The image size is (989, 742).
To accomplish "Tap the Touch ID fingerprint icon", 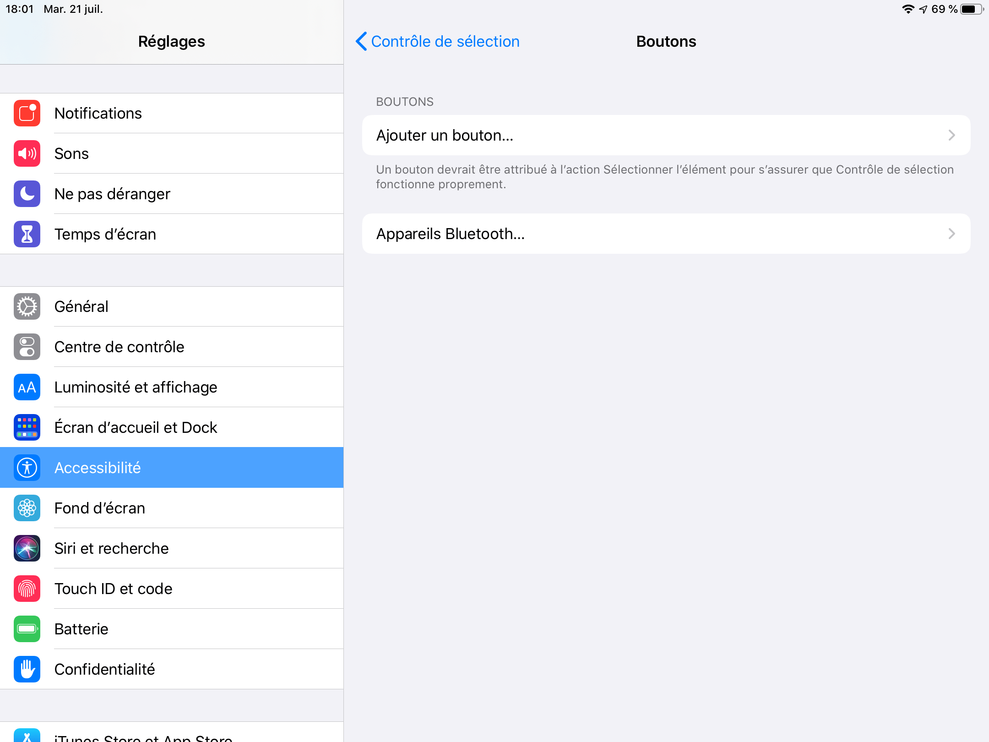I will 27,589.
